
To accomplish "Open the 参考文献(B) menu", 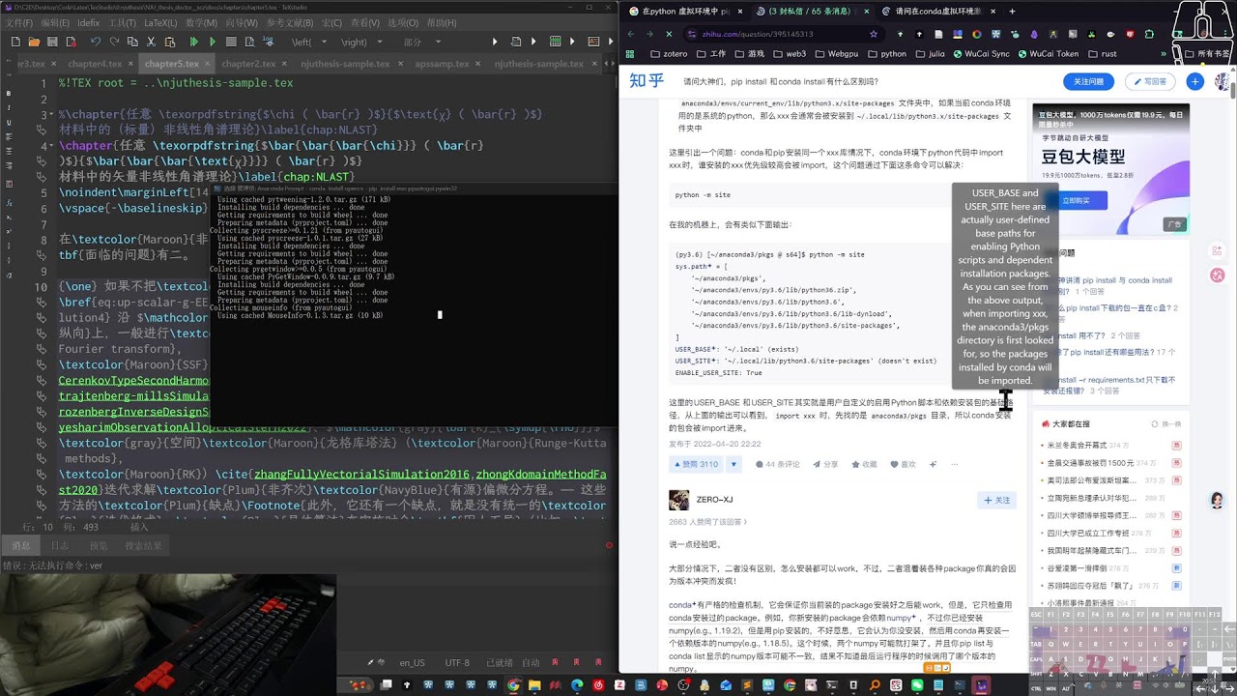I will [289, 22].
